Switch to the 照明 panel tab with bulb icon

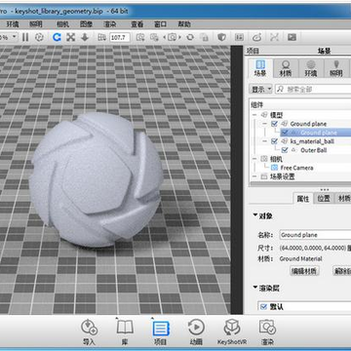click(336, 68)
